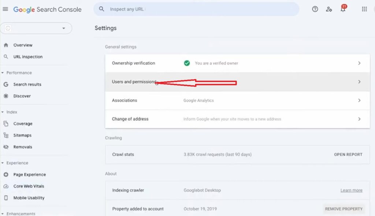The image size is (375, 216).
Task: Open the Help question mark icon
Action: pyautogui.click(x=315, y=9)
